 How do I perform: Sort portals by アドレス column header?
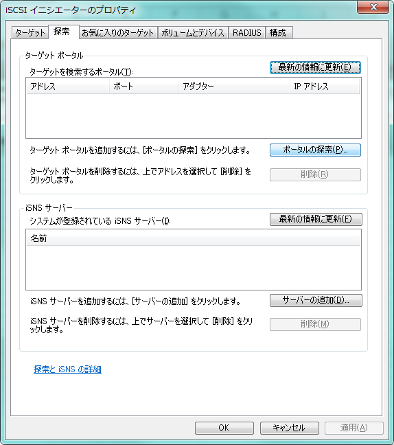click(x=68, y=87)
